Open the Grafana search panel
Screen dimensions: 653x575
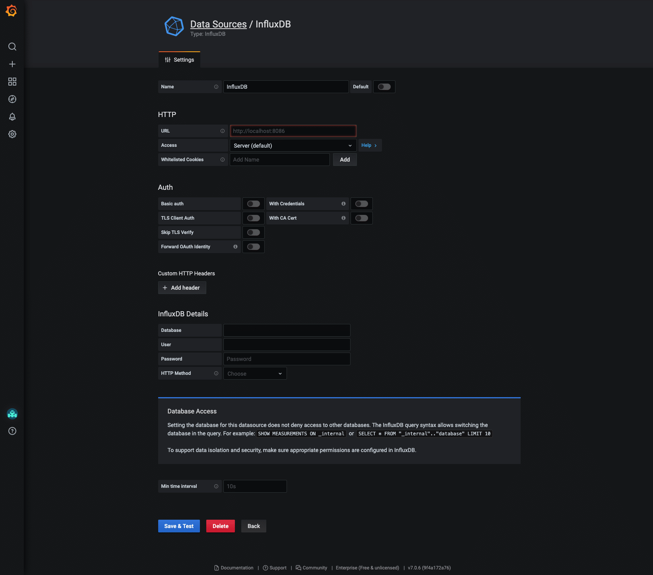coord(12,47)
